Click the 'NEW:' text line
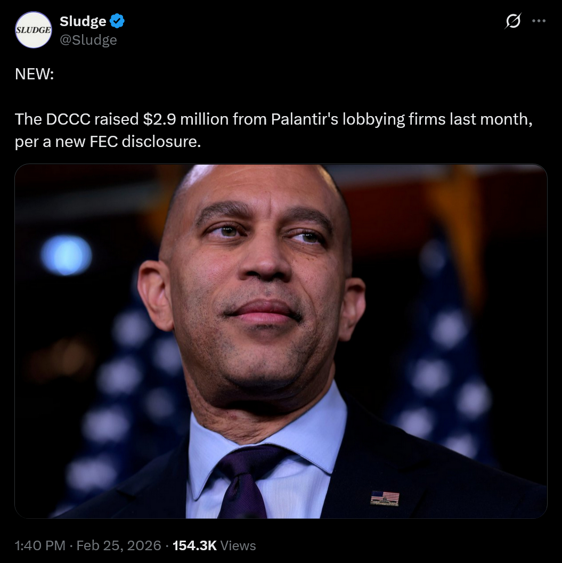 (x=35, y=75)
